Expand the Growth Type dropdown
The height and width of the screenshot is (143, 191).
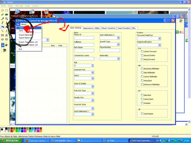118,44
